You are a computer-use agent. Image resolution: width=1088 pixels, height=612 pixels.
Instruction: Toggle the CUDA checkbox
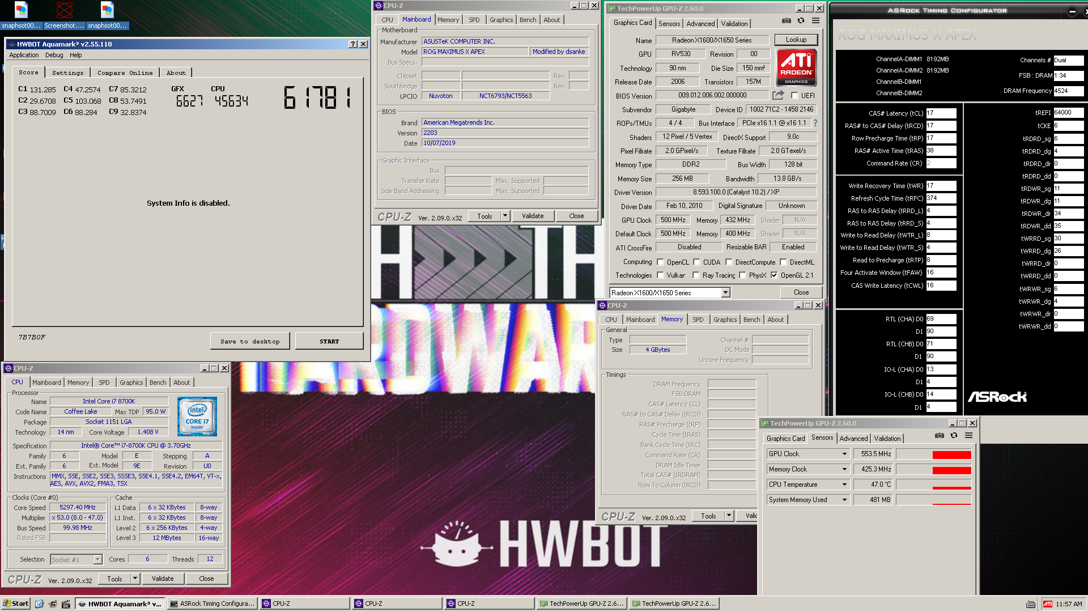pyautogui.click(x=696, y=262)
